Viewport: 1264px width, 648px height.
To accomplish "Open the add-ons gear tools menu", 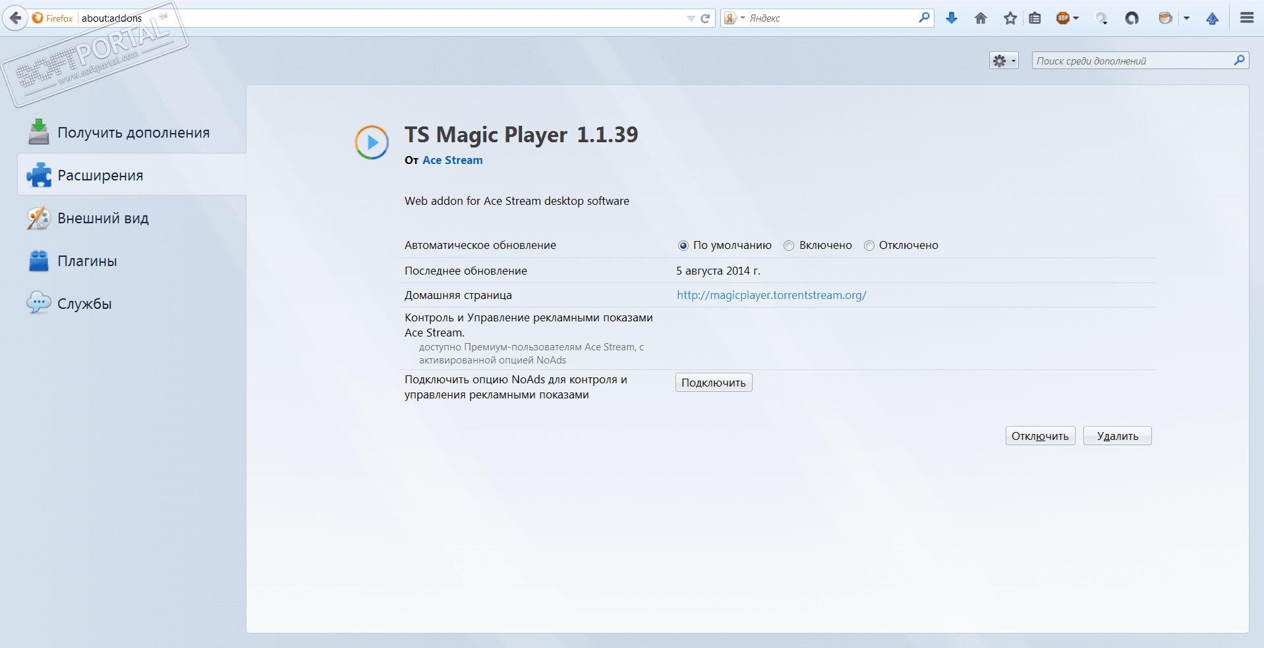I will point(1004,61).
